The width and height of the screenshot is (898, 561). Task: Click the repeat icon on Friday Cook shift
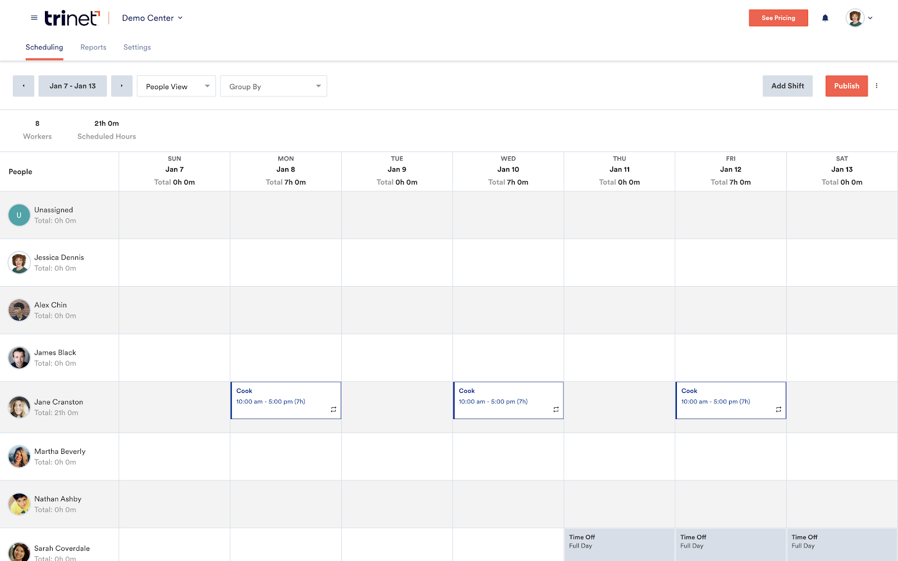(x=778, y=410)
